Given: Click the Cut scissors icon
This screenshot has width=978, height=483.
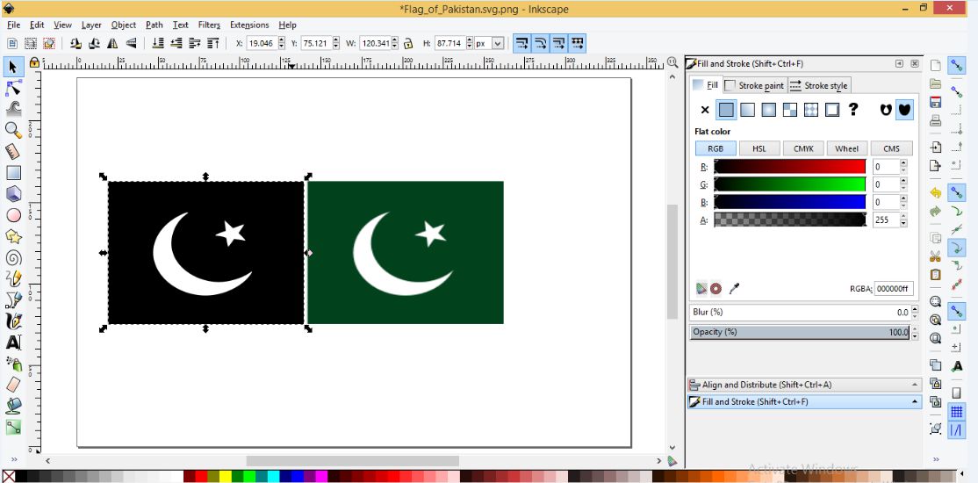Looking at the screenshot, I should click(935, 256).
